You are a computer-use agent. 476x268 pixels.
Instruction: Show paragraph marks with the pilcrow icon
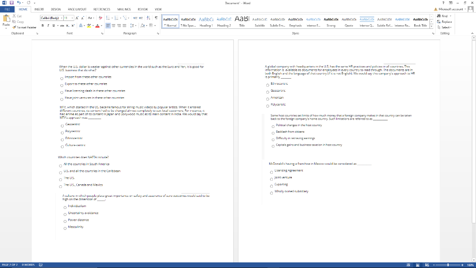tap(156, 18)
